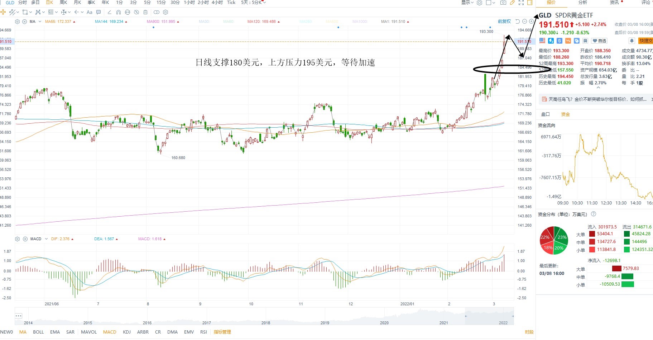Viewport: 653px width, 340px height.
Task: Delete drawings with trash can icon
Action: [x=145, y=12]
